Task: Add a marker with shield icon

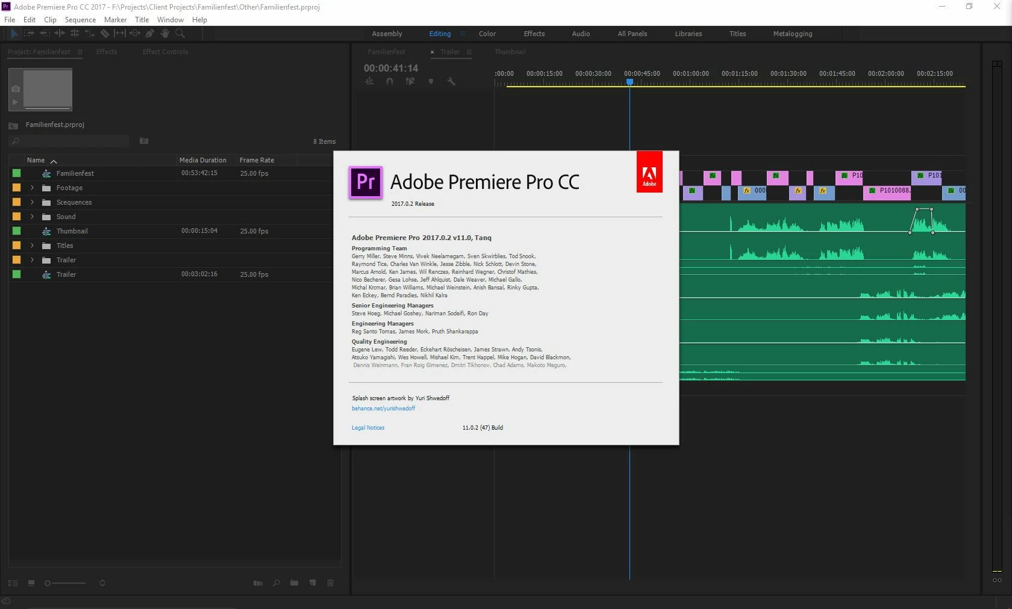Action: click(x=431, y=81)
